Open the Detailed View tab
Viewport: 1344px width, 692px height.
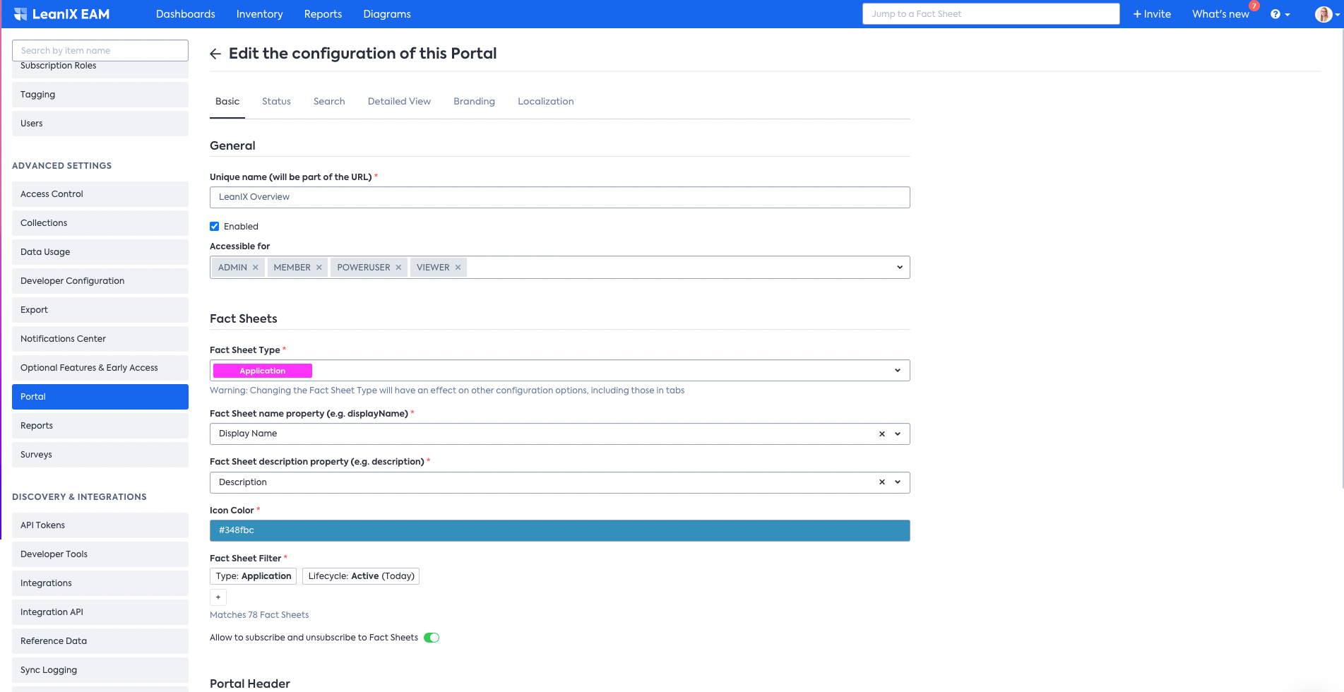click(x=399, y=102)
